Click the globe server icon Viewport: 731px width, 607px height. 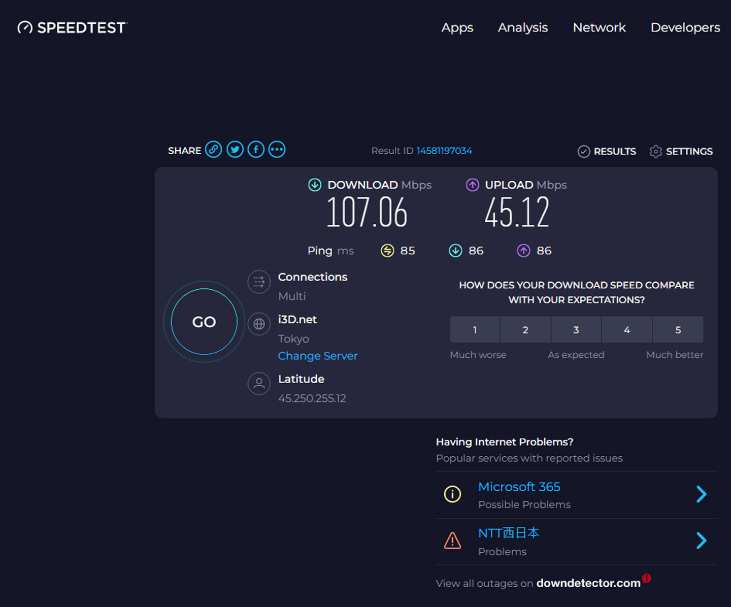coord(259,324)
